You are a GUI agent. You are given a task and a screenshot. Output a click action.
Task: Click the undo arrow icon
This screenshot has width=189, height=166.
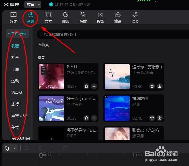click(27, 148)
